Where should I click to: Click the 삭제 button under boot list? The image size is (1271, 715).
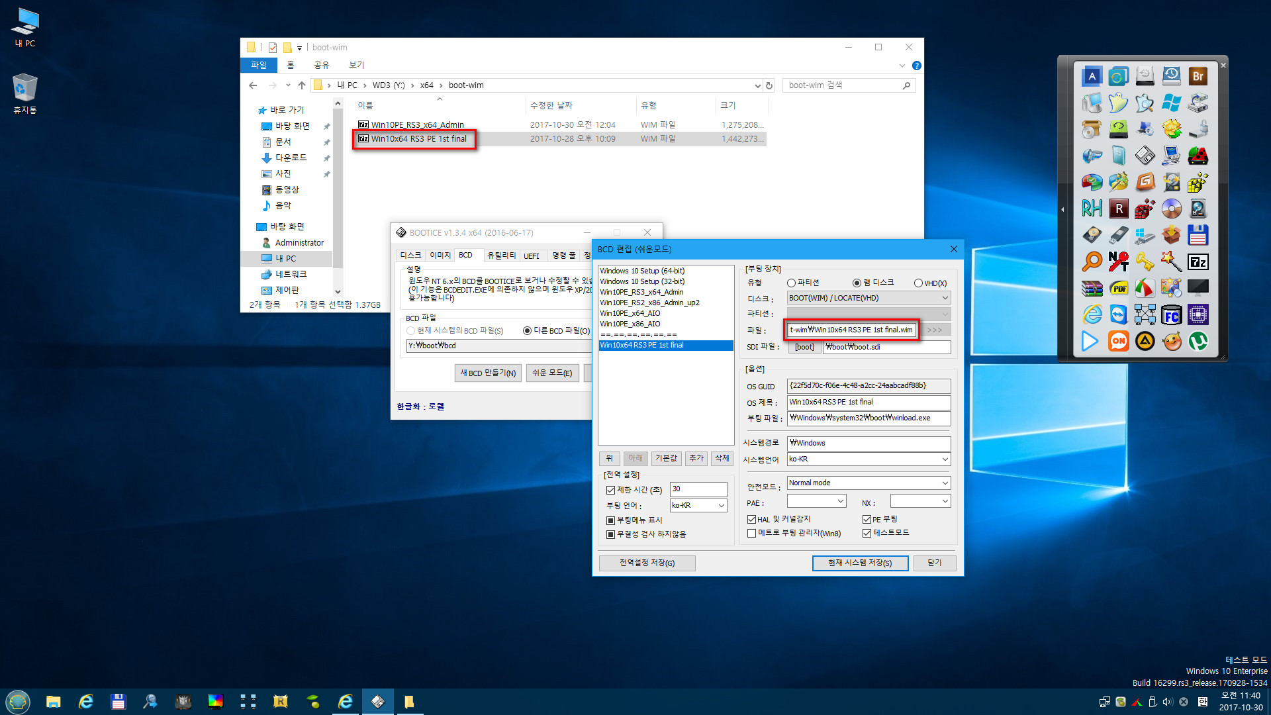(722, 458)
